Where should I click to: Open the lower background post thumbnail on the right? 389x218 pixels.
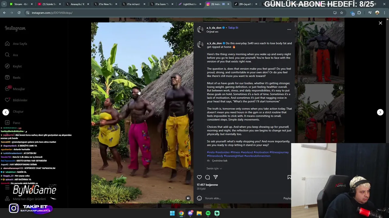pos(321,114)
